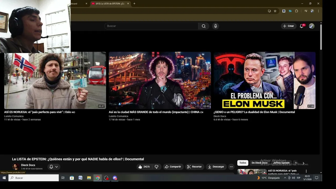Open Luisito Comunica channel under Noruega video
The height and width of the screenshot is (189, 336).
14,116
